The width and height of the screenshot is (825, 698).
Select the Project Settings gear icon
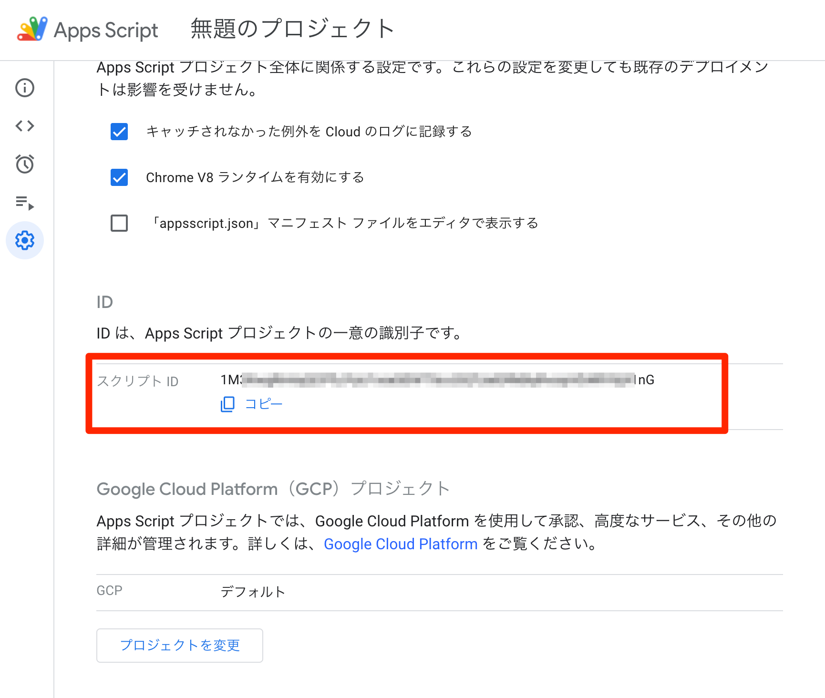coord(24,241)
